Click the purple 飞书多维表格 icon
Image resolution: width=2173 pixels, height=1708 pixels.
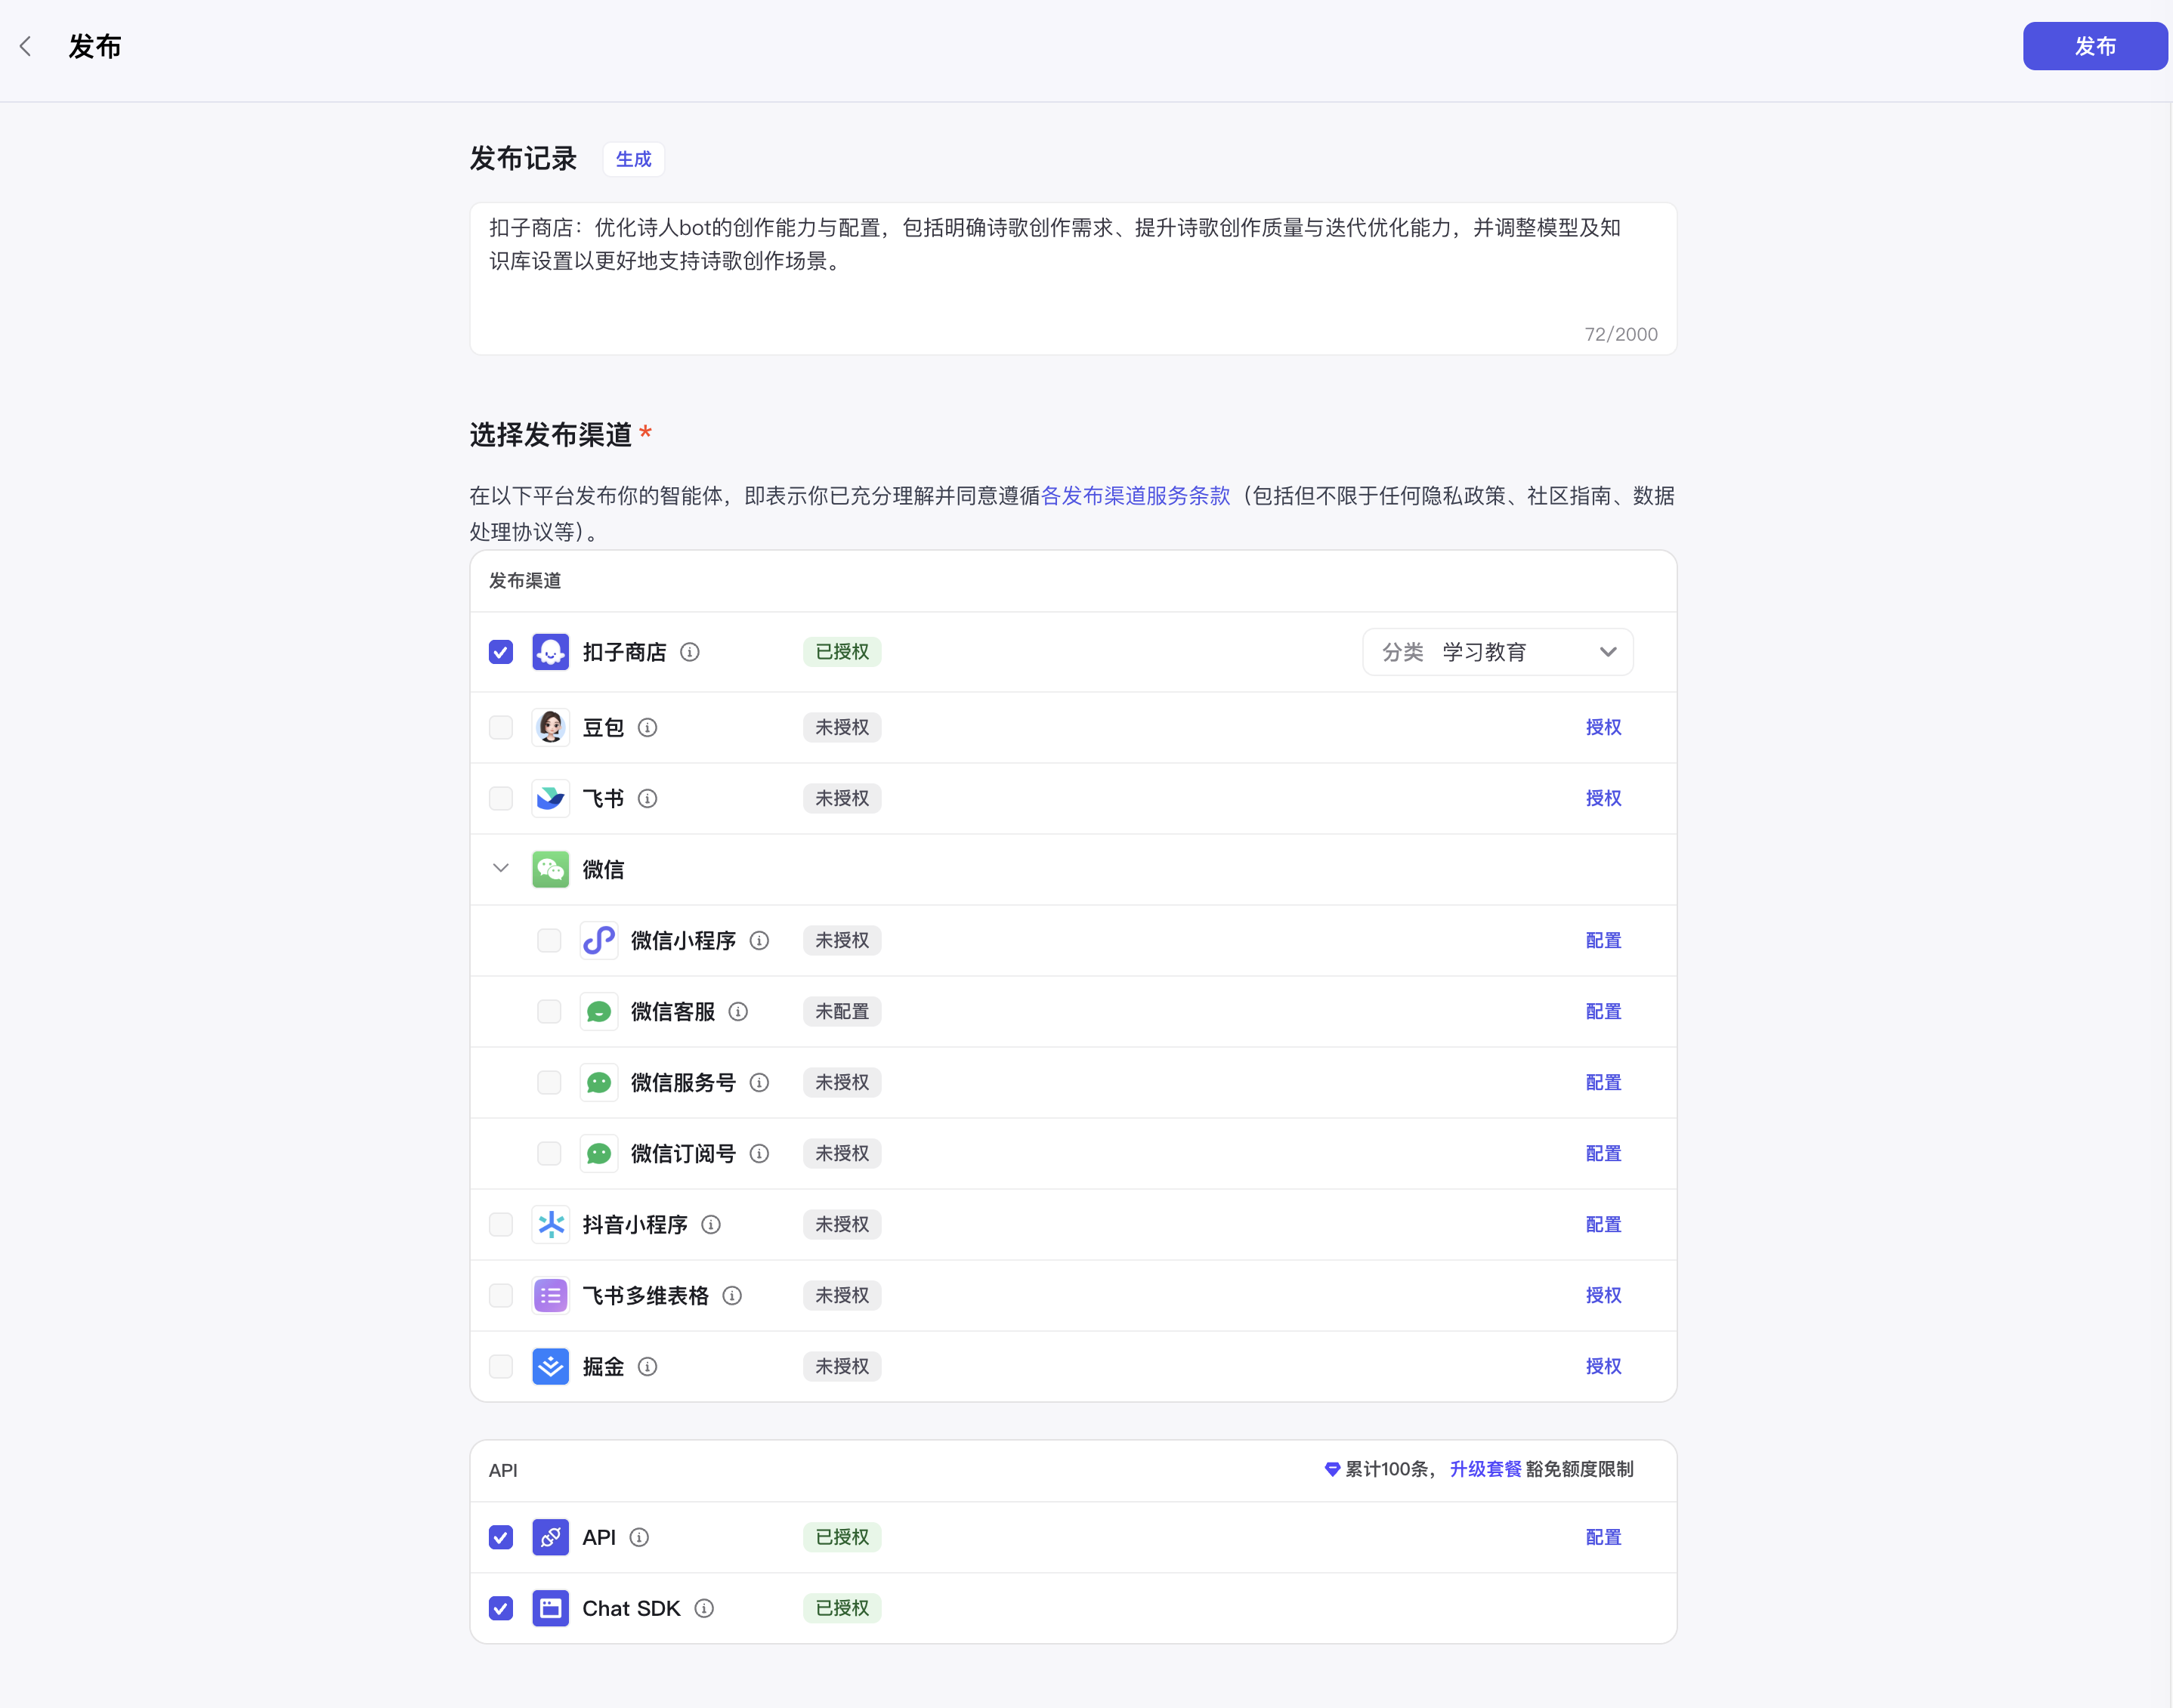[550, 1295]
